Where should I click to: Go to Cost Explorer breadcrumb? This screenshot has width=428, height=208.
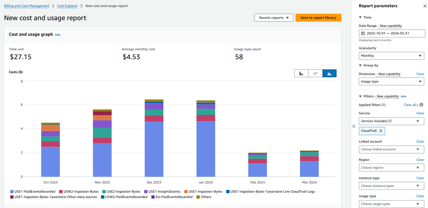click(67, 6)
